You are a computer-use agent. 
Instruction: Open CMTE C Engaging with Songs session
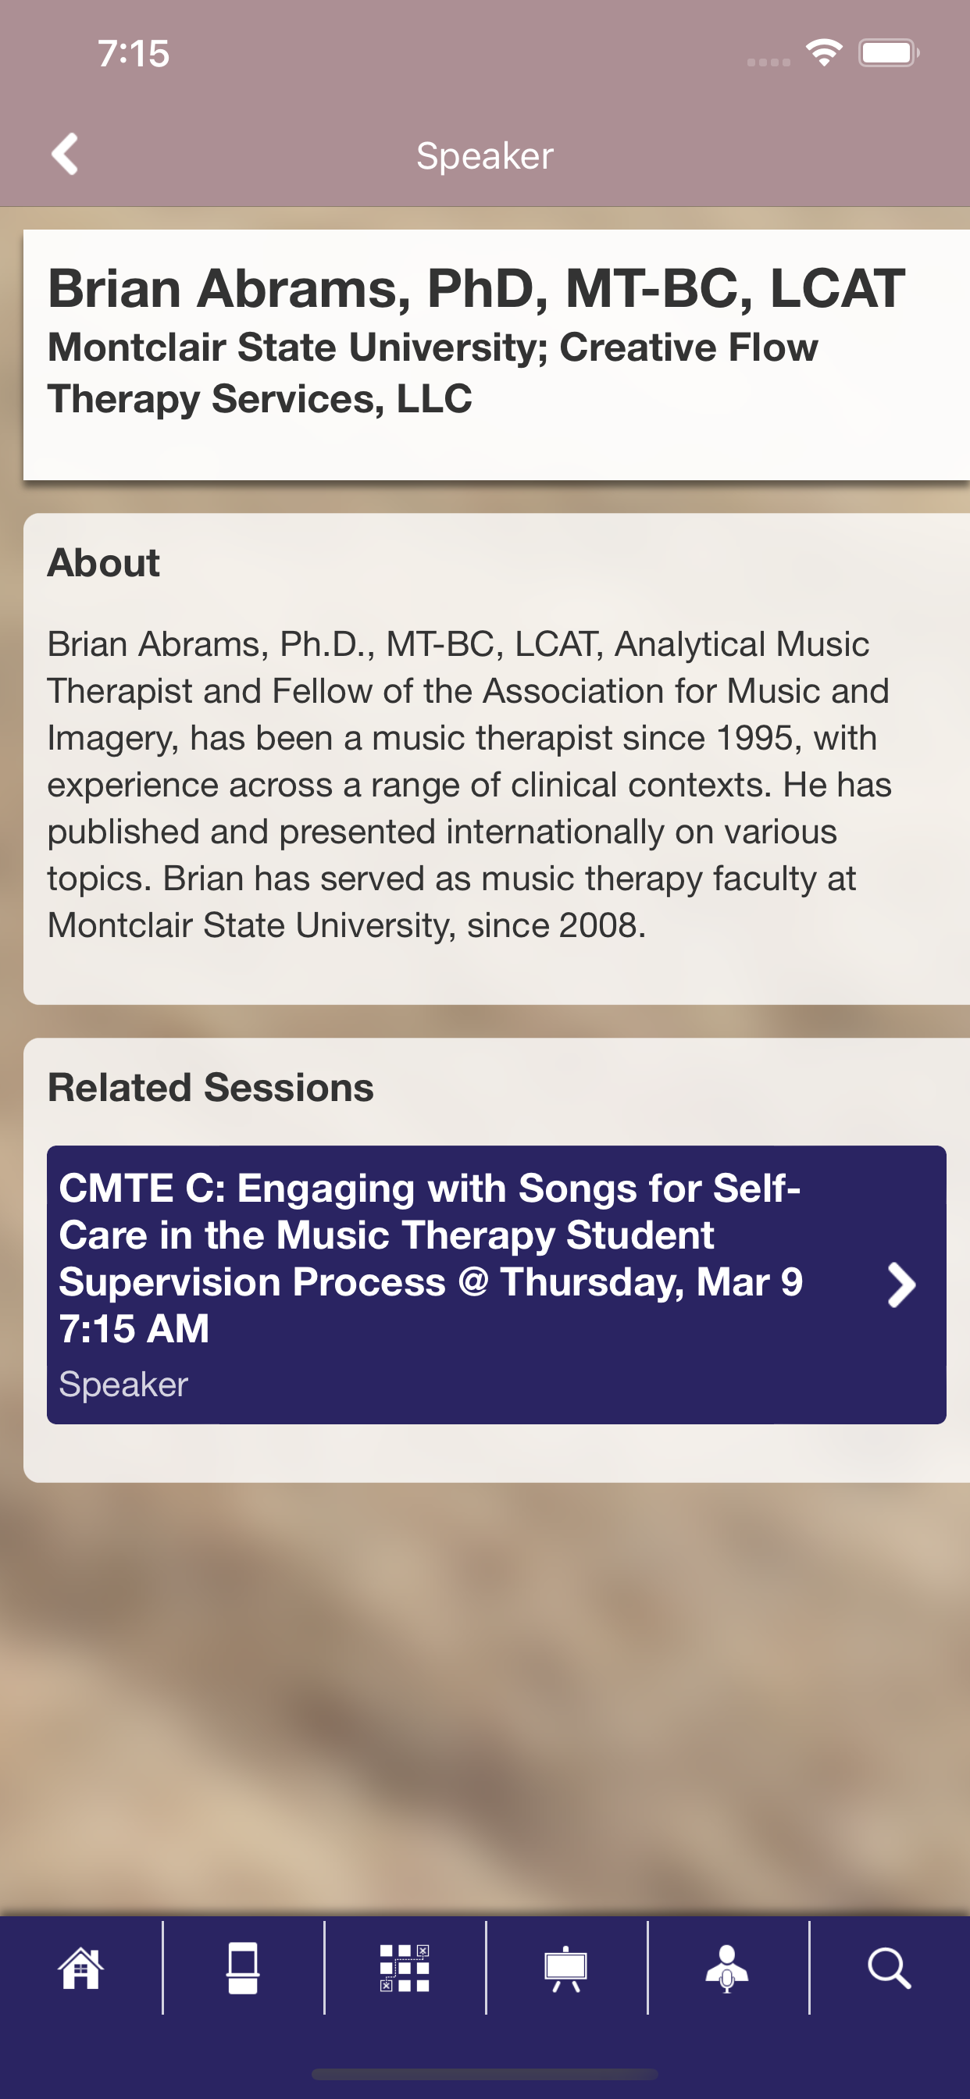coord(497,1285)
